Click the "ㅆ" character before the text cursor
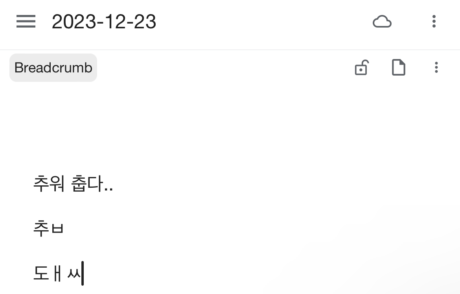Image resolution: width=460 pixels, height=294 pixels. [x=74, y=273]
